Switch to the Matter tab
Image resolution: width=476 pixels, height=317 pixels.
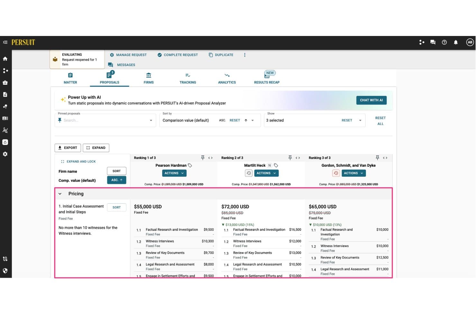click(x=70, y=78)
